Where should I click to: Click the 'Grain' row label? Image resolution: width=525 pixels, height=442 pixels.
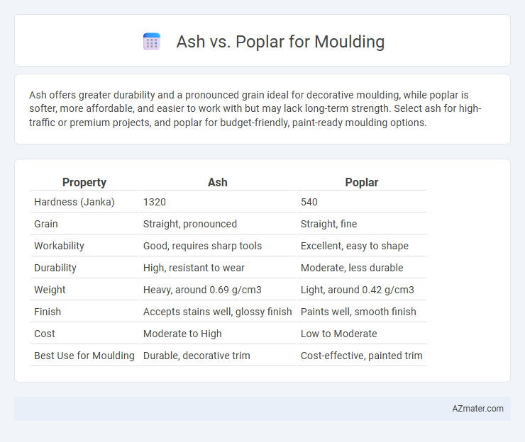(46, 224)
